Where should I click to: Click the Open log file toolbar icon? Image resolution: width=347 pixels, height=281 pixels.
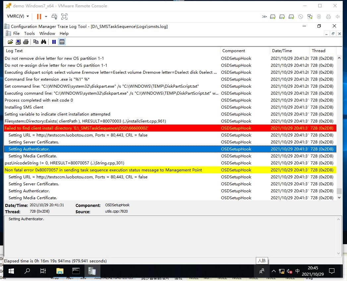(x=10, y=42)
